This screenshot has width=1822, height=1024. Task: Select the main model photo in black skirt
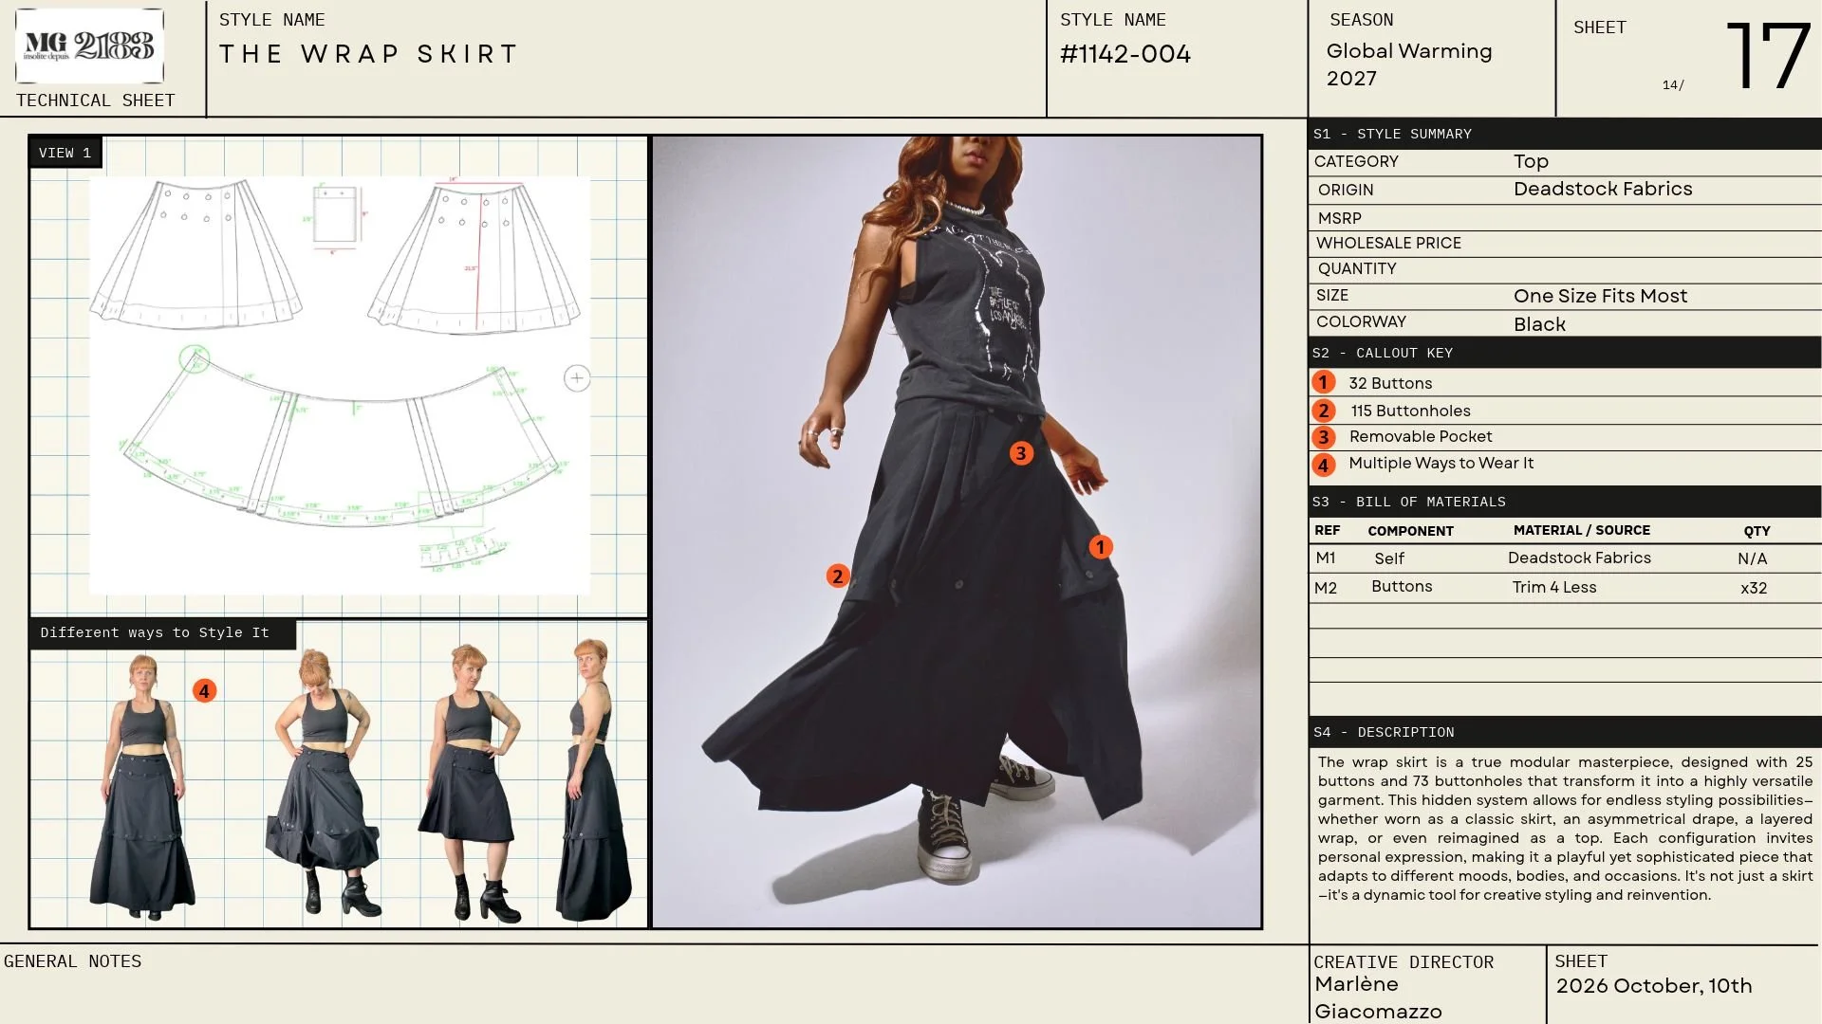(x=957, y=532)
